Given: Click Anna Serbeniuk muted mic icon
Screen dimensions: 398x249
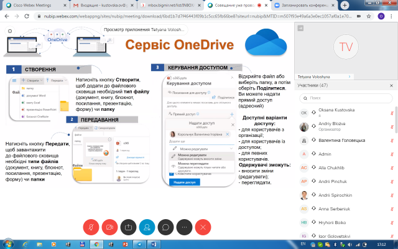Looking at the screenshot, I should tap(392, 209).
